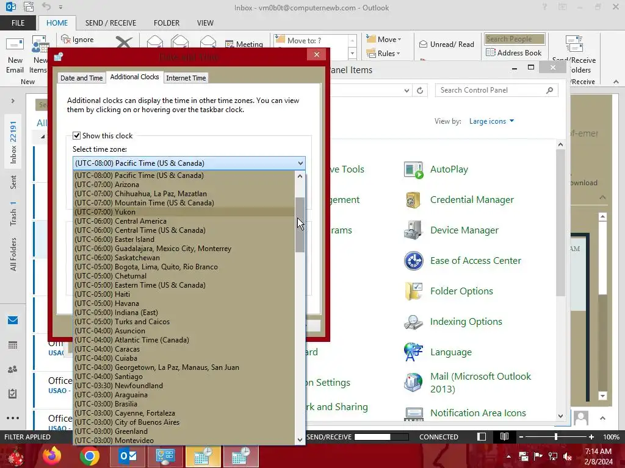The width and height of the screenshot is (625, 468).
Task: Switch to Tasks view icon in Outlook
Action: tap(13, 394)
